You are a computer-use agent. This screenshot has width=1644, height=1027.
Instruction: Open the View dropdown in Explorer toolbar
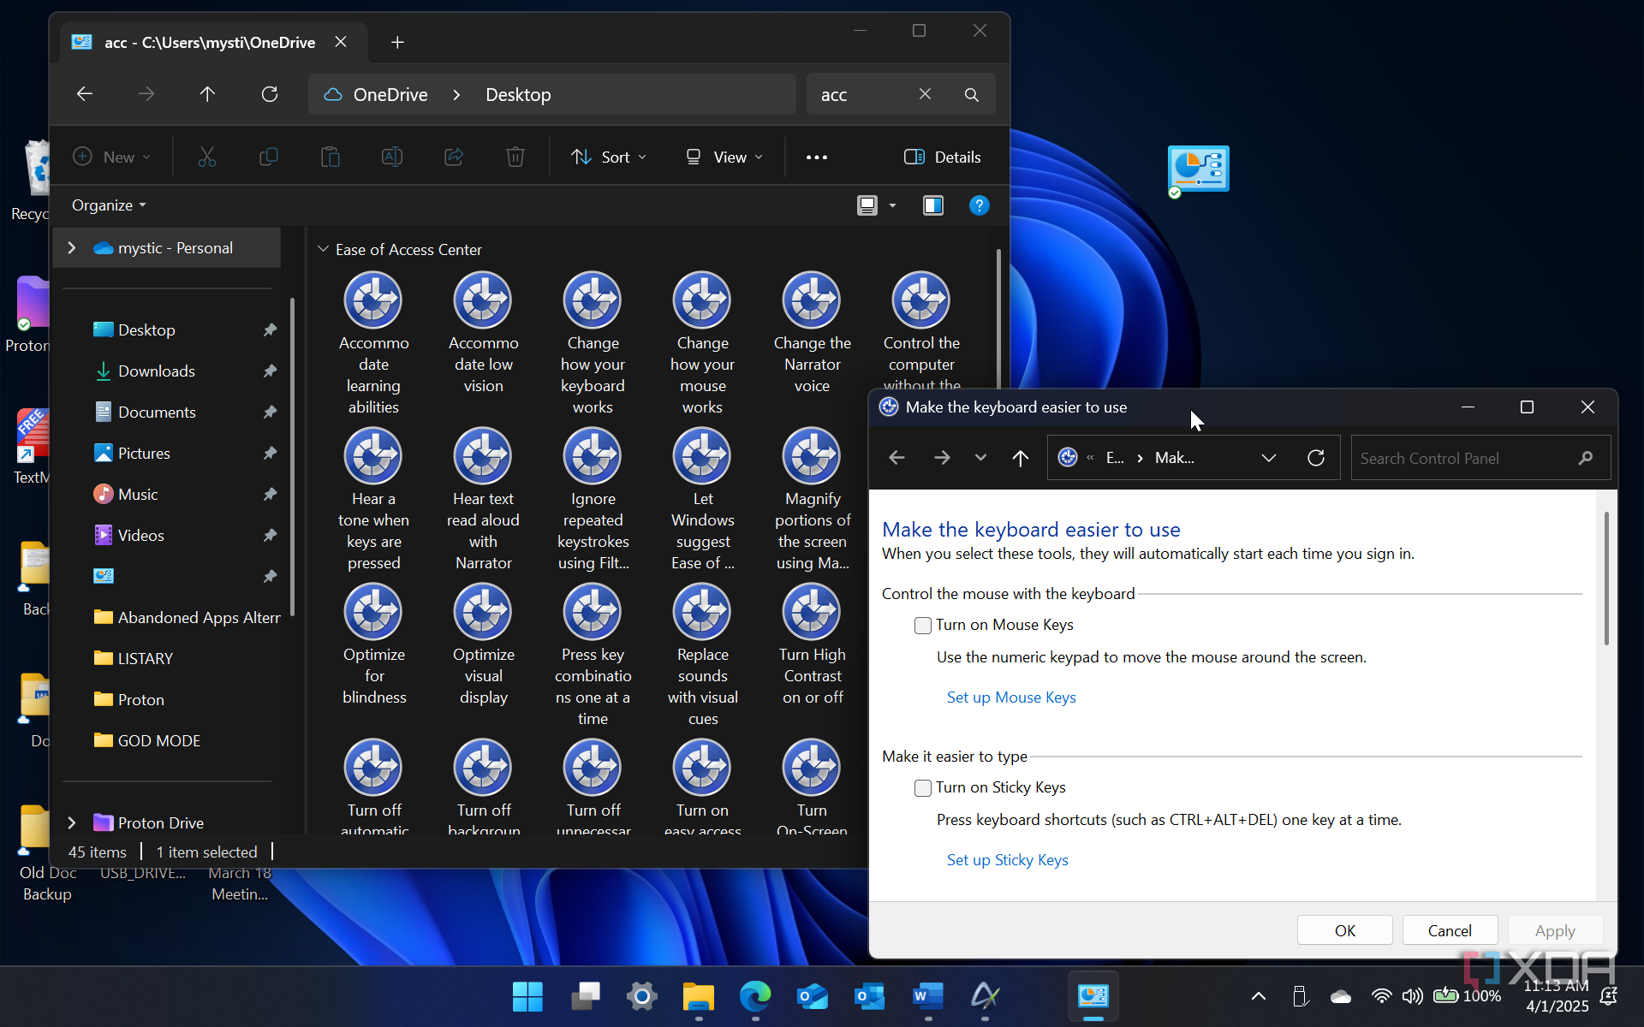click(x=724, y=157)
